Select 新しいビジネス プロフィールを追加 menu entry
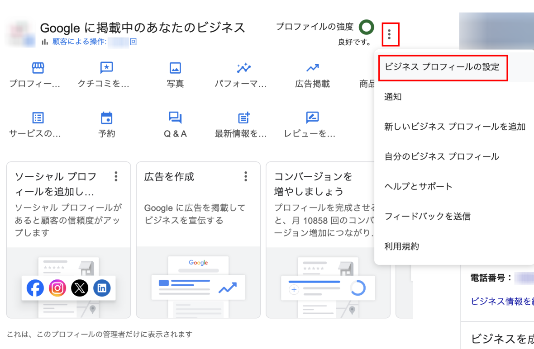Image resolution: width=534 pixels, height=349 pixels. pos(454,127)
